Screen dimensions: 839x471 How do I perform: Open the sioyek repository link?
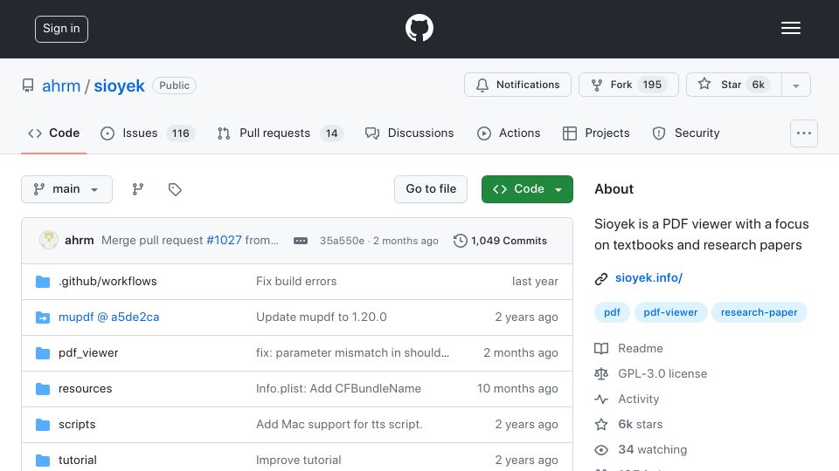pos(120,85)
